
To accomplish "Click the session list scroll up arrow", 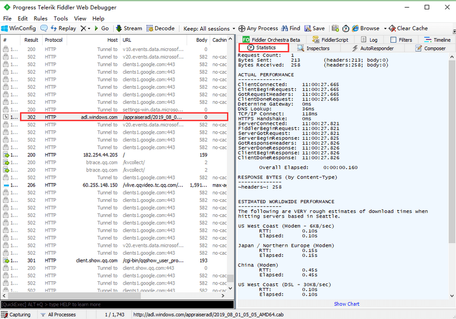I will point(230,39).
